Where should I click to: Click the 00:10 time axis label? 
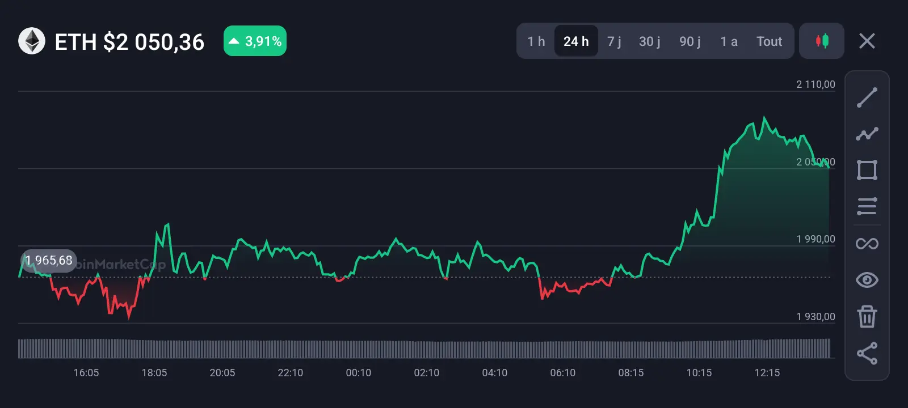point(359,373)
